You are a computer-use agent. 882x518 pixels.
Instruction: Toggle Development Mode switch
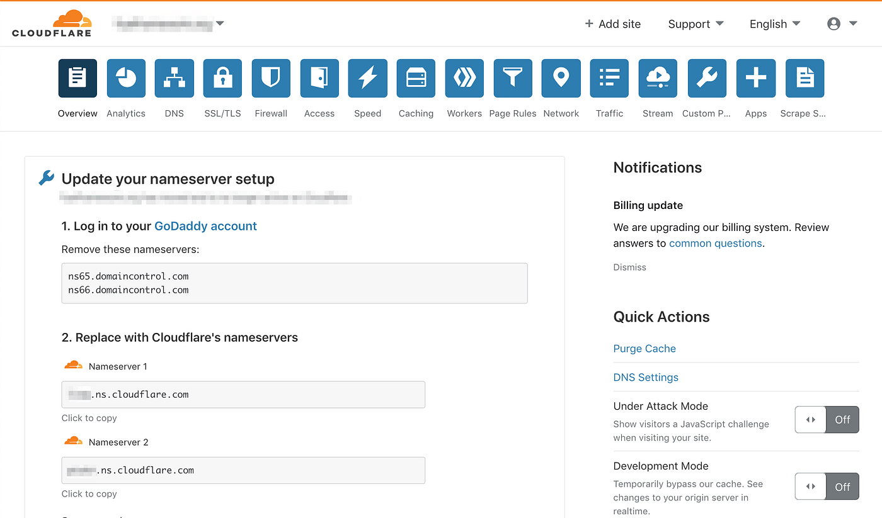(x=827, y=487)
